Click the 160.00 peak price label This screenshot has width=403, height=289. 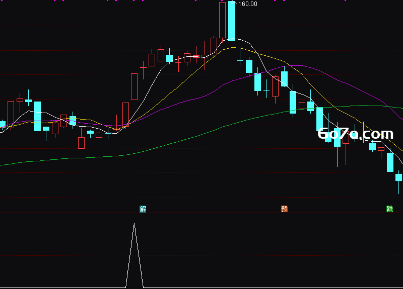click(x=247, y=4)
